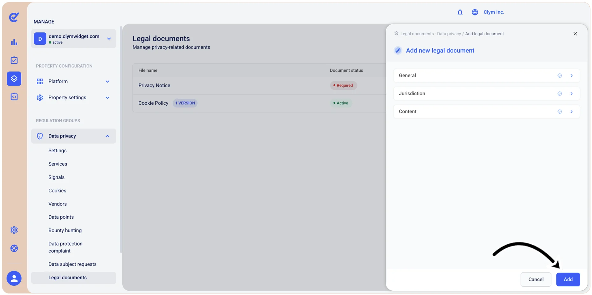Image resolution: width=592 pixels, height=295 pixels.
Task: Expand the Platform menu chevron
Action: click(x=107, y=82)
